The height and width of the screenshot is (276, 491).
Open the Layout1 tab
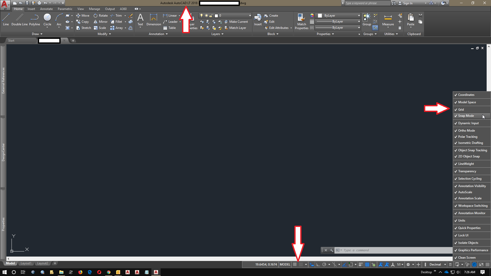[26, 263]
